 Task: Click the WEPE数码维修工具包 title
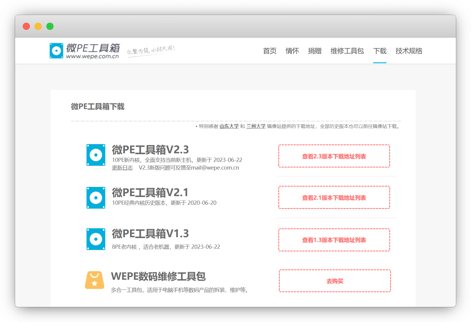158,276
